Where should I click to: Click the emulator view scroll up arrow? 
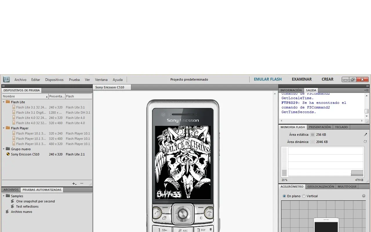click(x=275, y=94)
